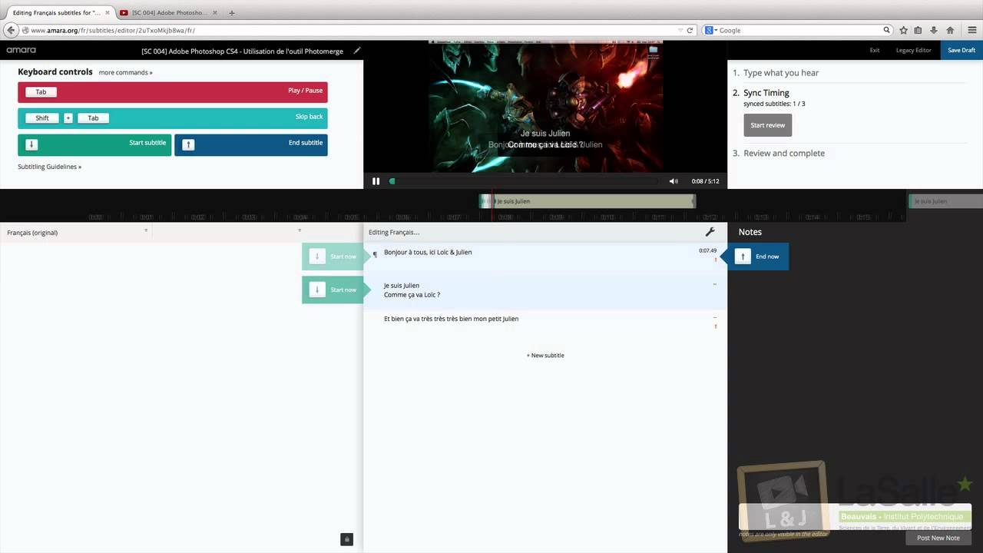983x553 pixels.
Task: Reload the page in browser
Action: [690, 30]
